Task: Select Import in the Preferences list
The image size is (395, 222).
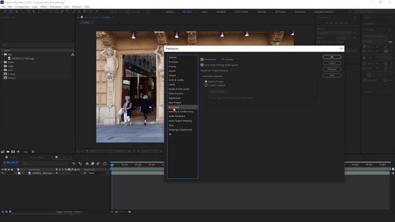Action: click(172, 71)
